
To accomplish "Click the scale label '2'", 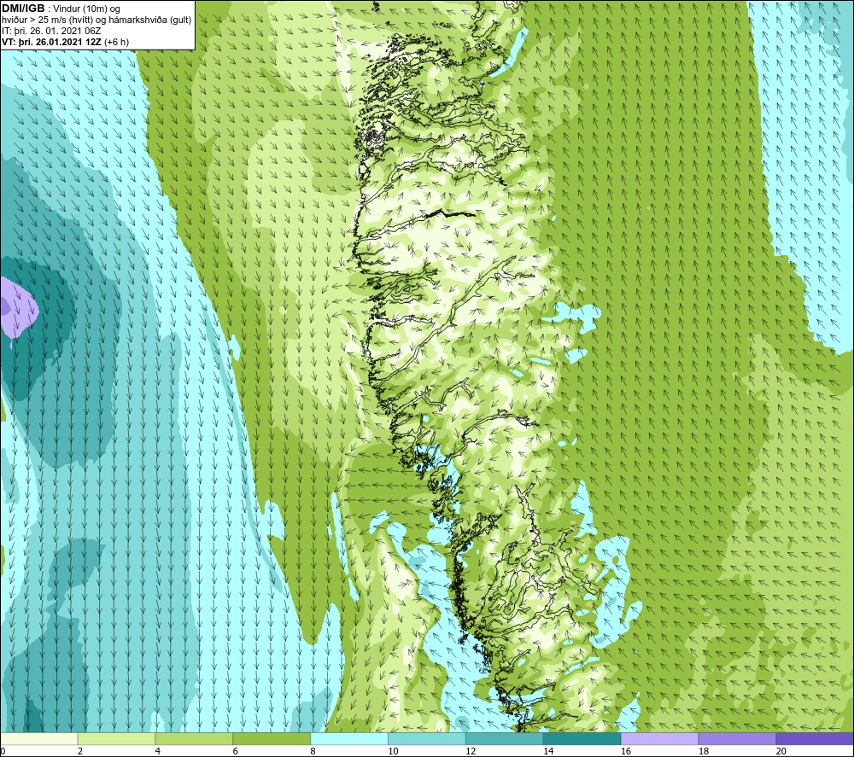I will point(80,751).
